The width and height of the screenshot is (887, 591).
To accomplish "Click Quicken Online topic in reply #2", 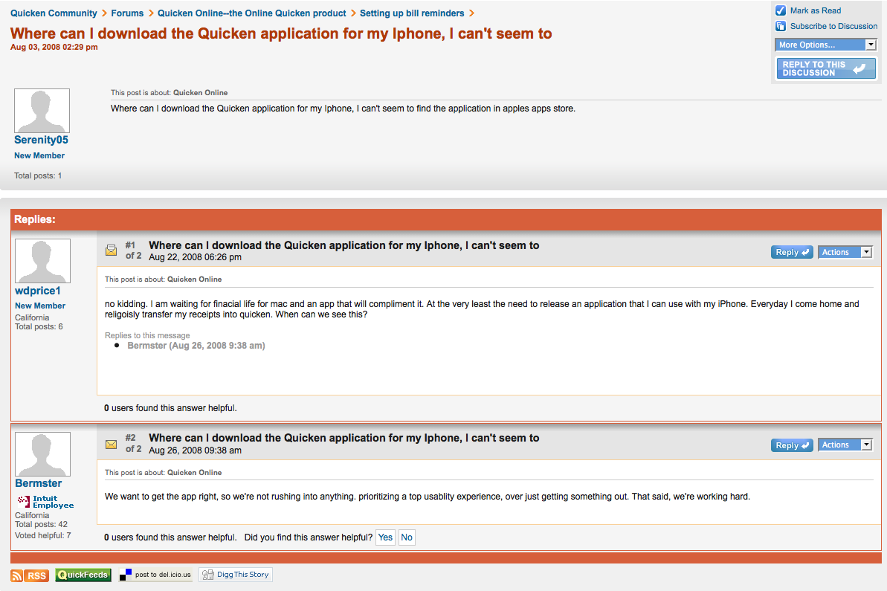I will 195,473.
